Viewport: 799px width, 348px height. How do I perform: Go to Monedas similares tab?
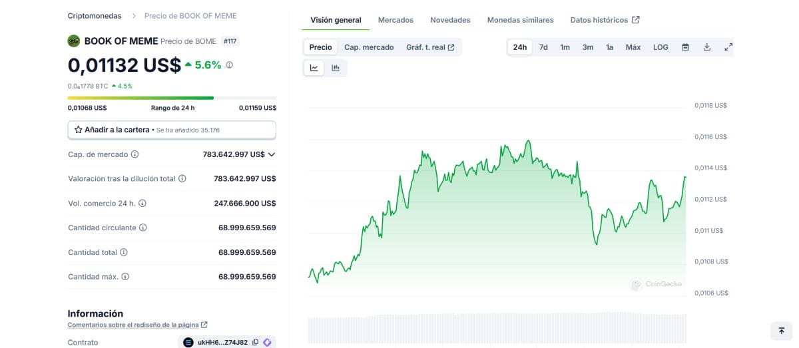[520, 20]
